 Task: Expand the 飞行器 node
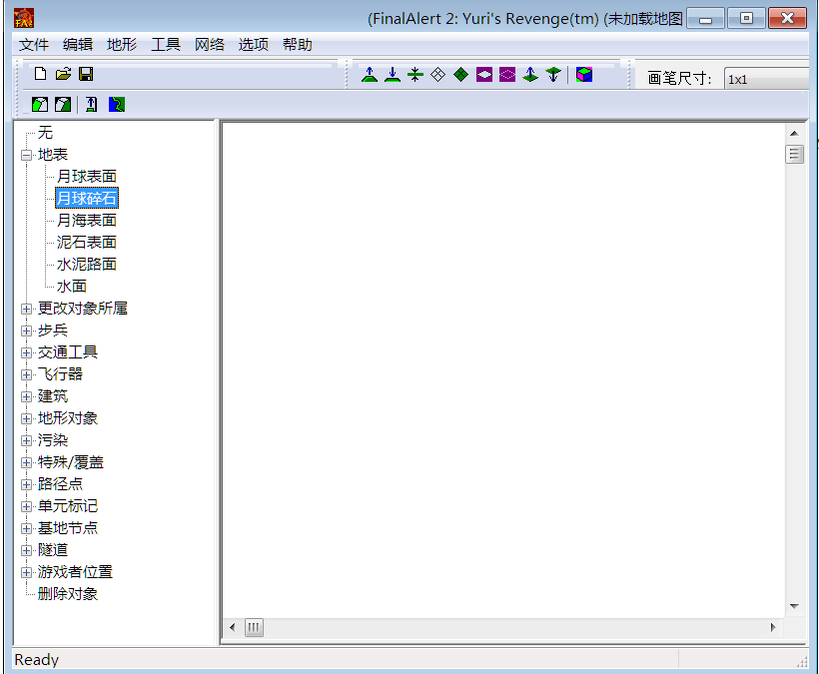[x=27, y=374]
